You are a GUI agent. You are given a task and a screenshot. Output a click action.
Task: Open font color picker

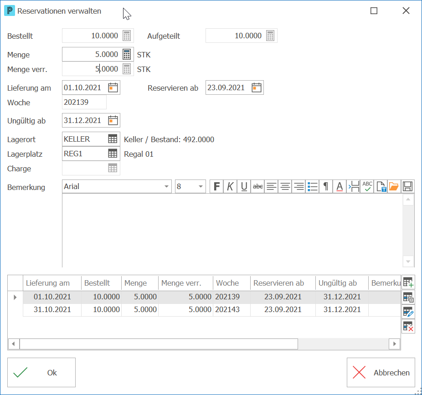point(340,186)
